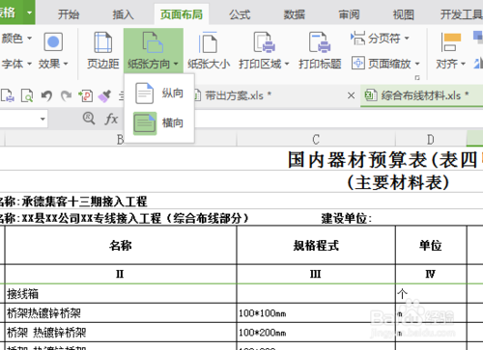Select the cell labeled III
Screen dimensions: 483x350
[316, 274]
